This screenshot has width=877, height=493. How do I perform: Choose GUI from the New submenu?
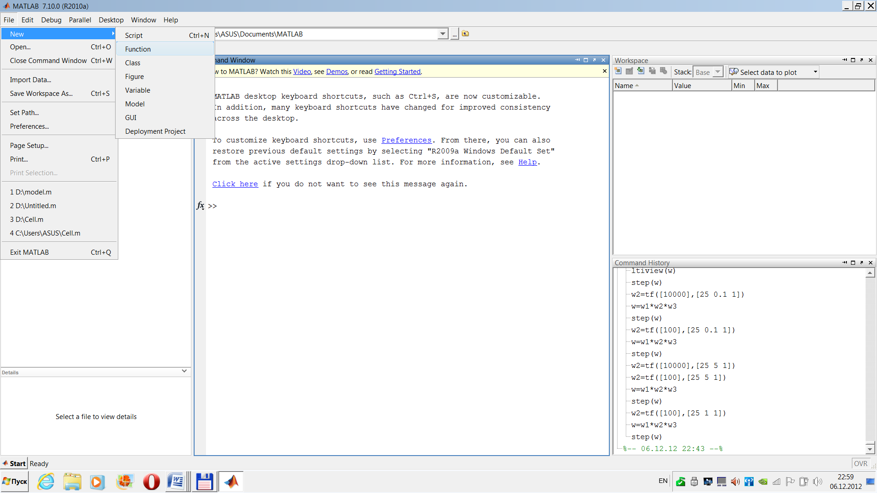coord(165,118)
